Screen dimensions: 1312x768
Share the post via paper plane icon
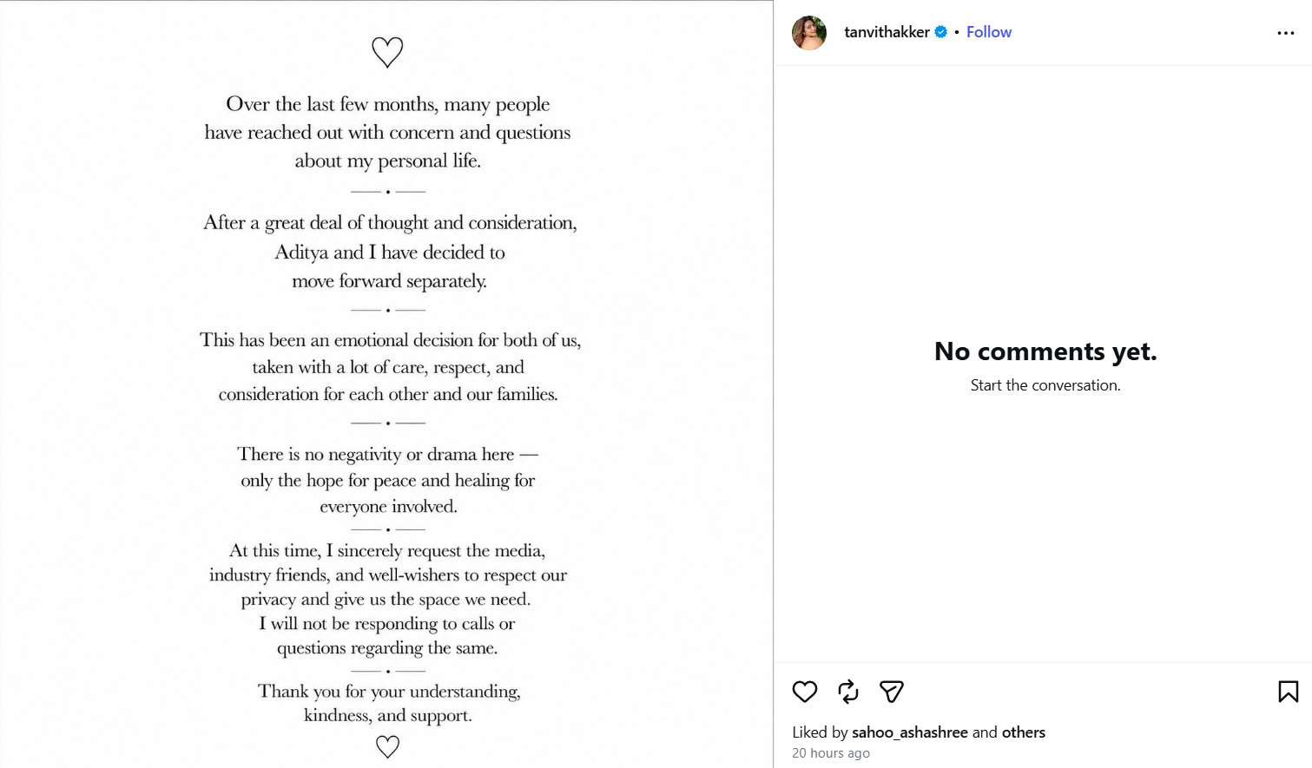coord(892,692)
